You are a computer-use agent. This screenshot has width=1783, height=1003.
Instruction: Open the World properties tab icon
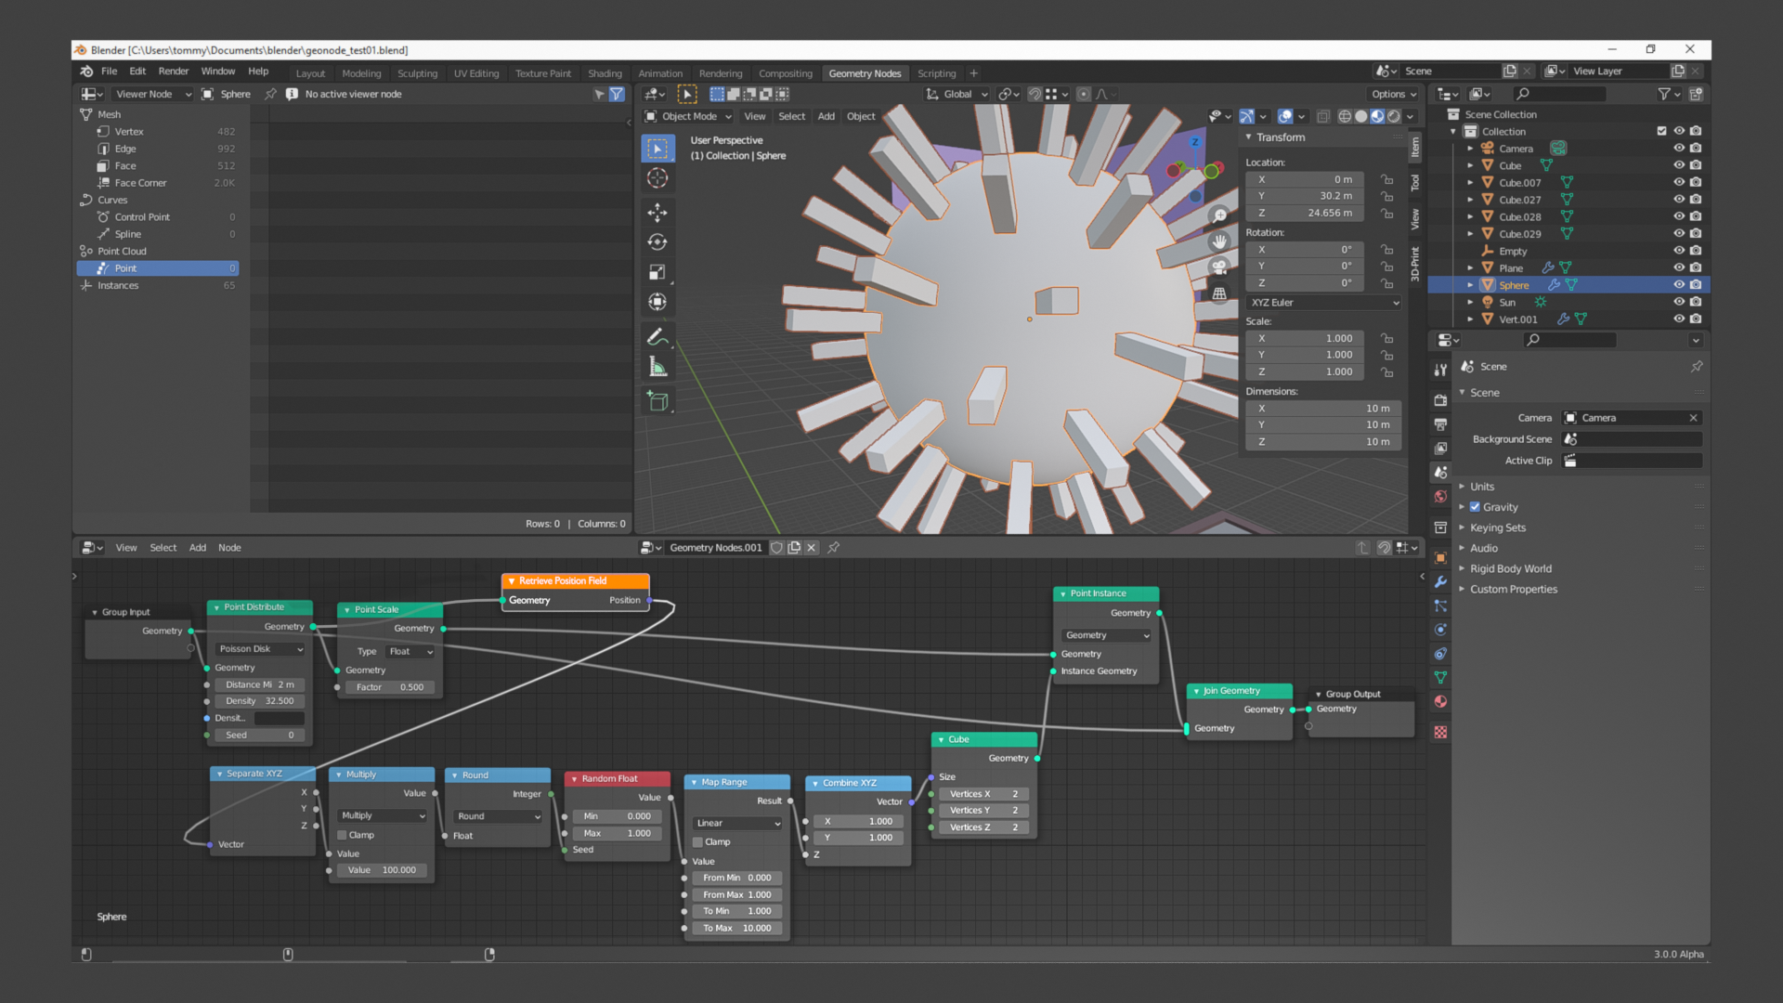[x=1440, y=497]
